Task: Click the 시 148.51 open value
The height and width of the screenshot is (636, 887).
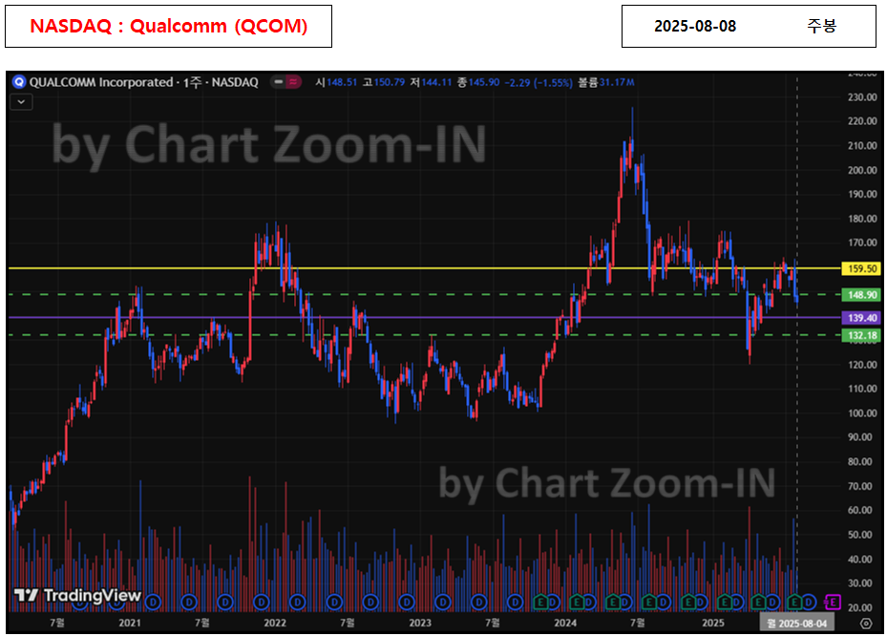Action: pos(336,83)
